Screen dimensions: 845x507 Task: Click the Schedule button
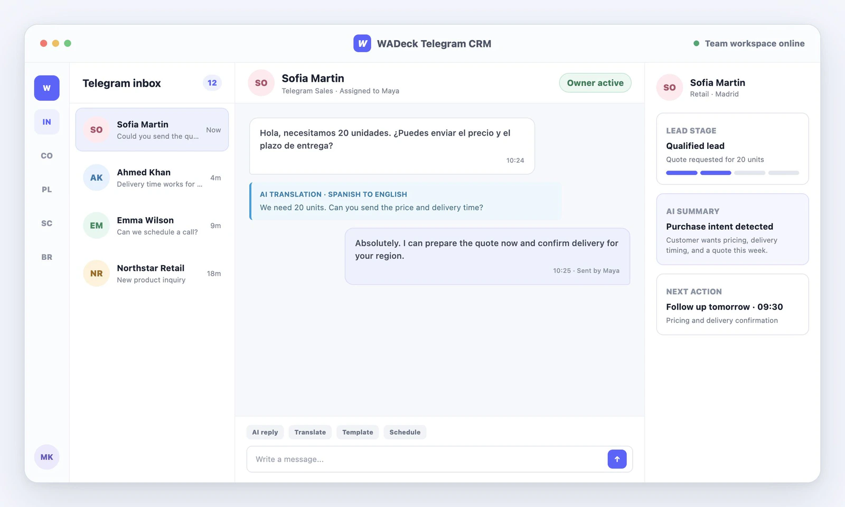(x=405, y=432)
